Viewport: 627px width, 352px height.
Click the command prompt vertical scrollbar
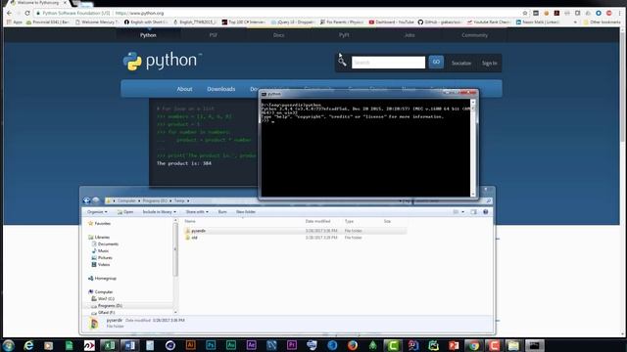(x=473, y=148)
